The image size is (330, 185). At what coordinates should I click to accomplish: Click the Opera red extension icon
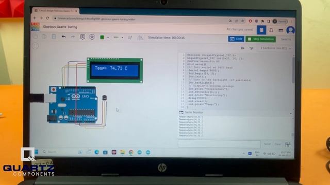[250, 21]
